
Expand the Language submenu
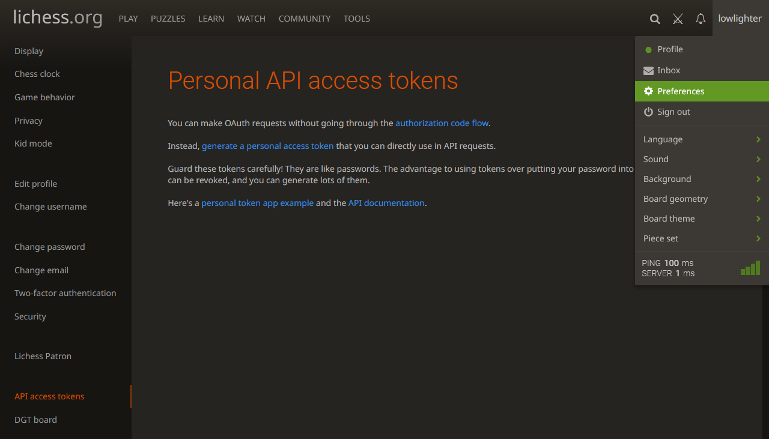coord(701,139)
